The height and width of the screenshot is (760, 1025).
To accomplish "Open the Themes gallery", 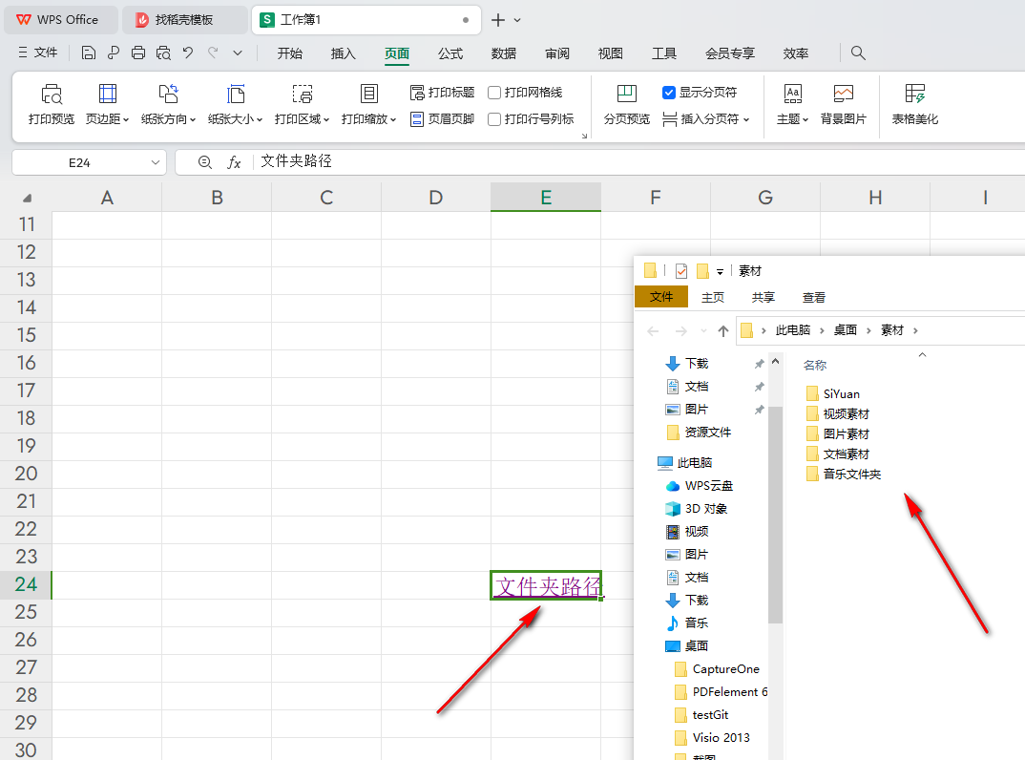I will tap(792, 105).
